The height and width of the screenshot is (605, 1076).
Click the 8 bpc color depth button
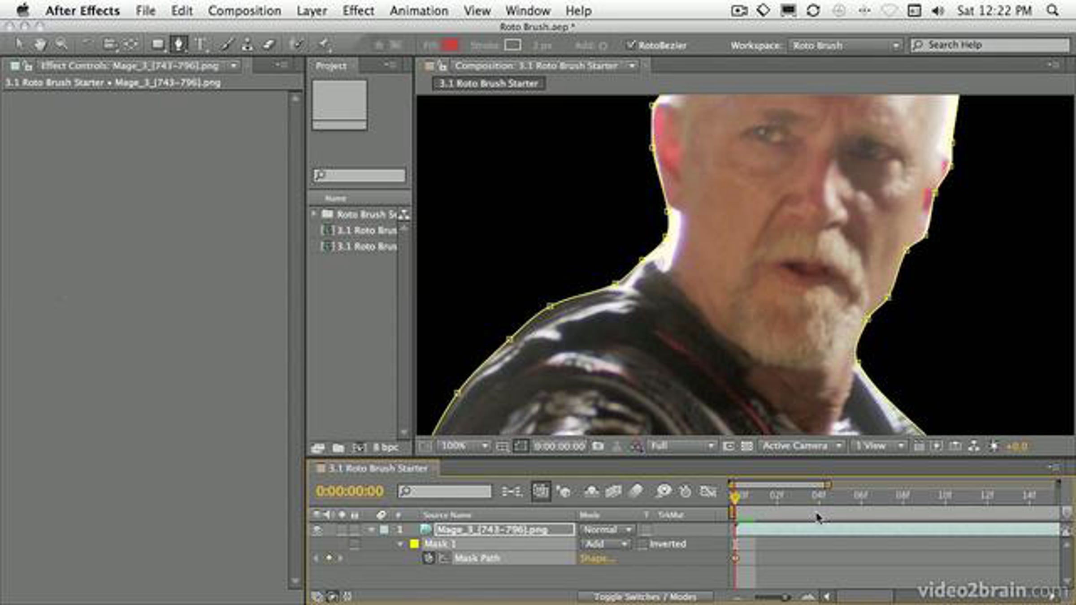(x=386, y=448)
